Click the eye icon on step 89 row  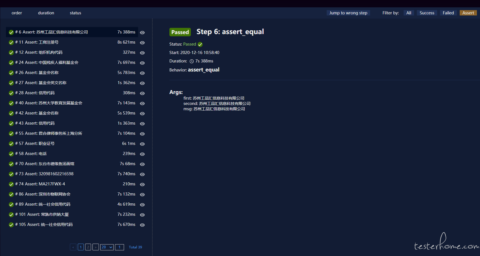142,205
